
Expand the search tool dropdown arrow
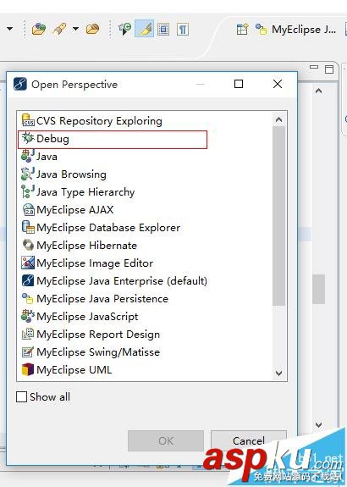[x=75, y=29]
